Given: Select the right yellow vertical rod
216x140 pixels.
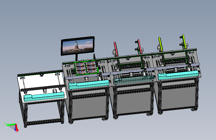Looking at the screenshot, I should click(x=185, y=42).
